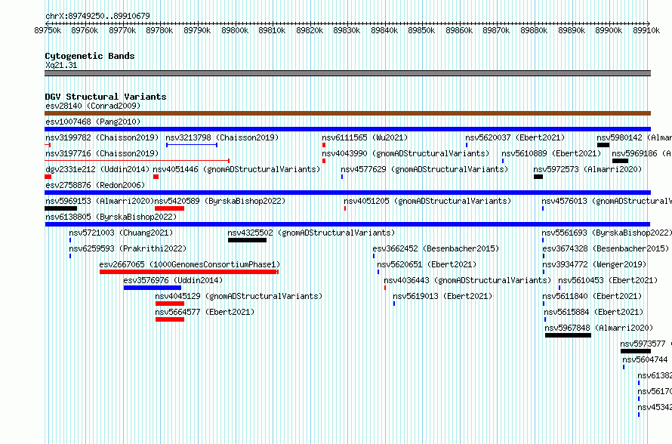Open the nsv5604744 variant label
This screenshot has height=444, width=672.
coord(645,359)
